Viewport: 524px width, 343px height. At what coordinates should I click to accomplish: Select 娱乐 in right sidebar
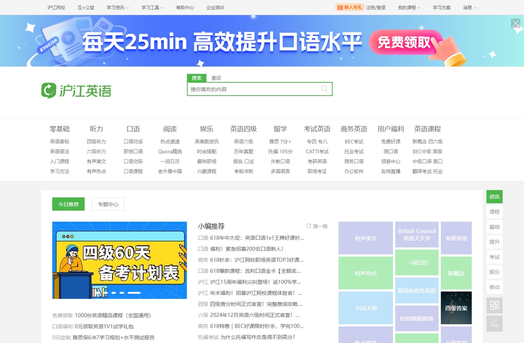pos(495,272)
